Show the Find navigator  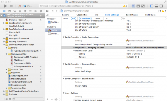pos(15,11)
